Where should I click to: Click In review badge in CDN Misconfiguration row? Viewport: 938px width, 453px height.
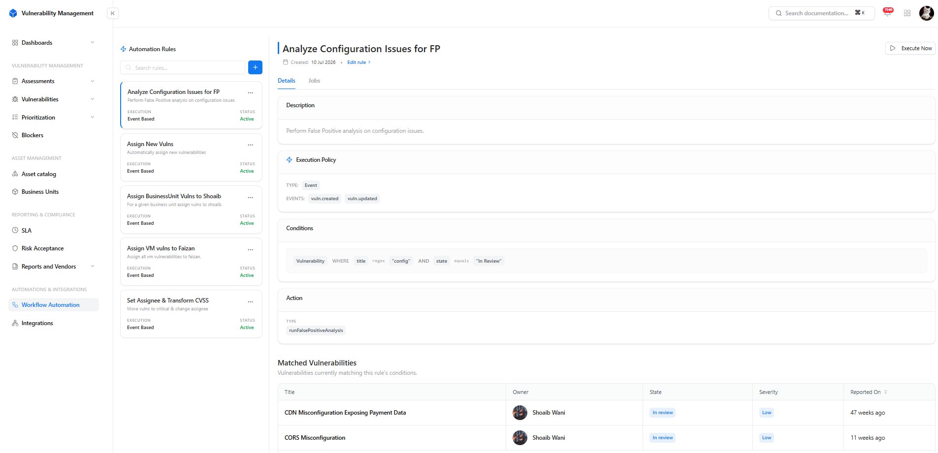pyautogui.click(x=662, y=413)
